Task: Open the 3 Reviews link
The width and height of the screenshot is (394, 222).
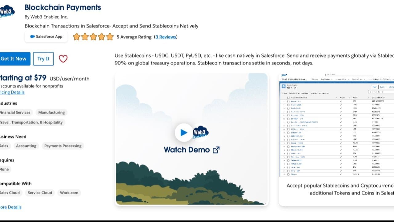Action: tap(166, 37)
